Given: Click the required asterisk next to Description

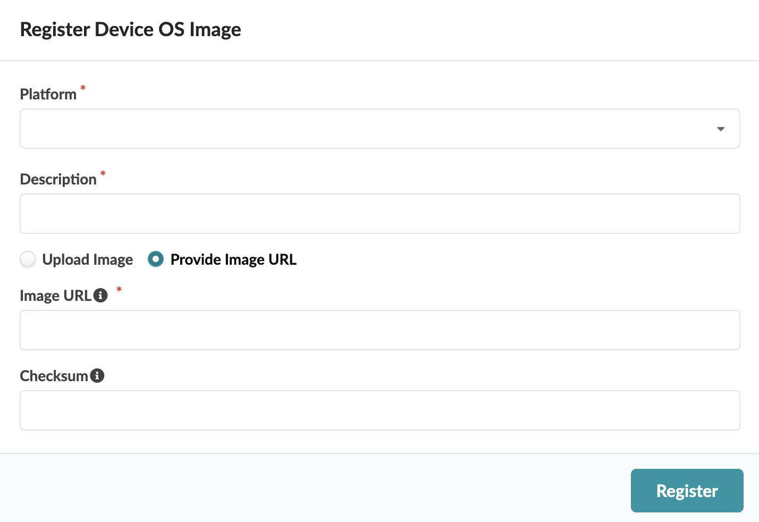Looking at the screenshot, I should (103, 173).
